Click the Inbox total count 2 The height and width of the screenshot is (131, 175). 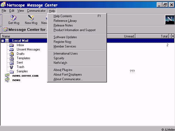click(x=167, y=45)
